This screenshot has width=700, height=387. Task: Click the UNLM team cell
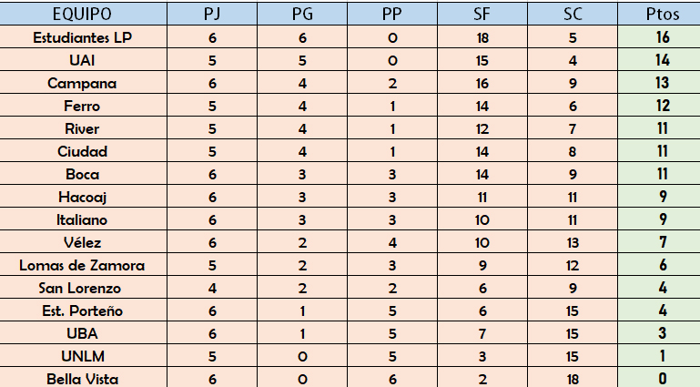pyautogui.click(x=83, y=356)
